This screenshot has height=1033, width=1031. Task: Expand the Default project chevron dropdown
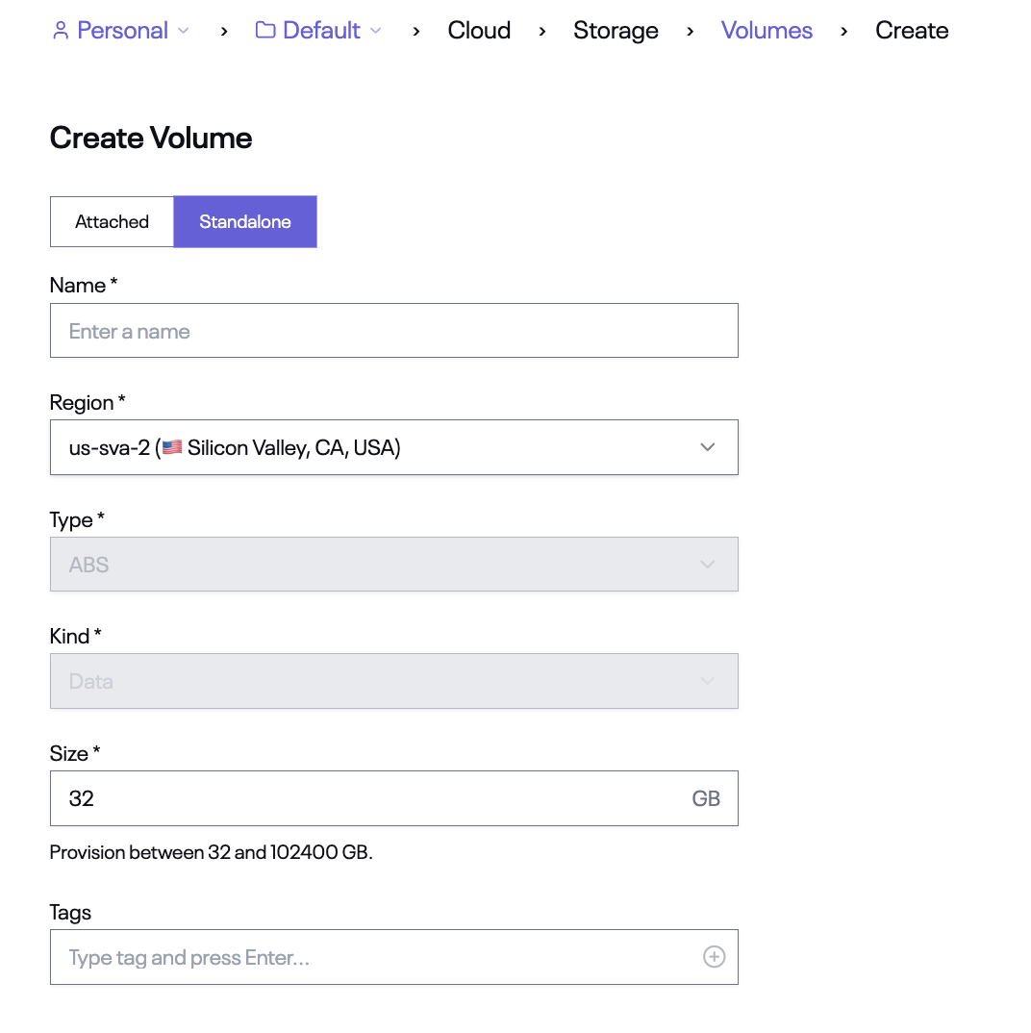coord(376,31)
